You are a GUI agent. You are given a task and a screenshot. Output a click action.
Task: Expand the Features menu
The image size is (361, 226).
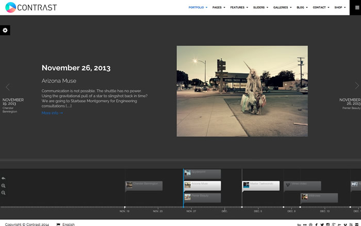[x=239, y=7]
